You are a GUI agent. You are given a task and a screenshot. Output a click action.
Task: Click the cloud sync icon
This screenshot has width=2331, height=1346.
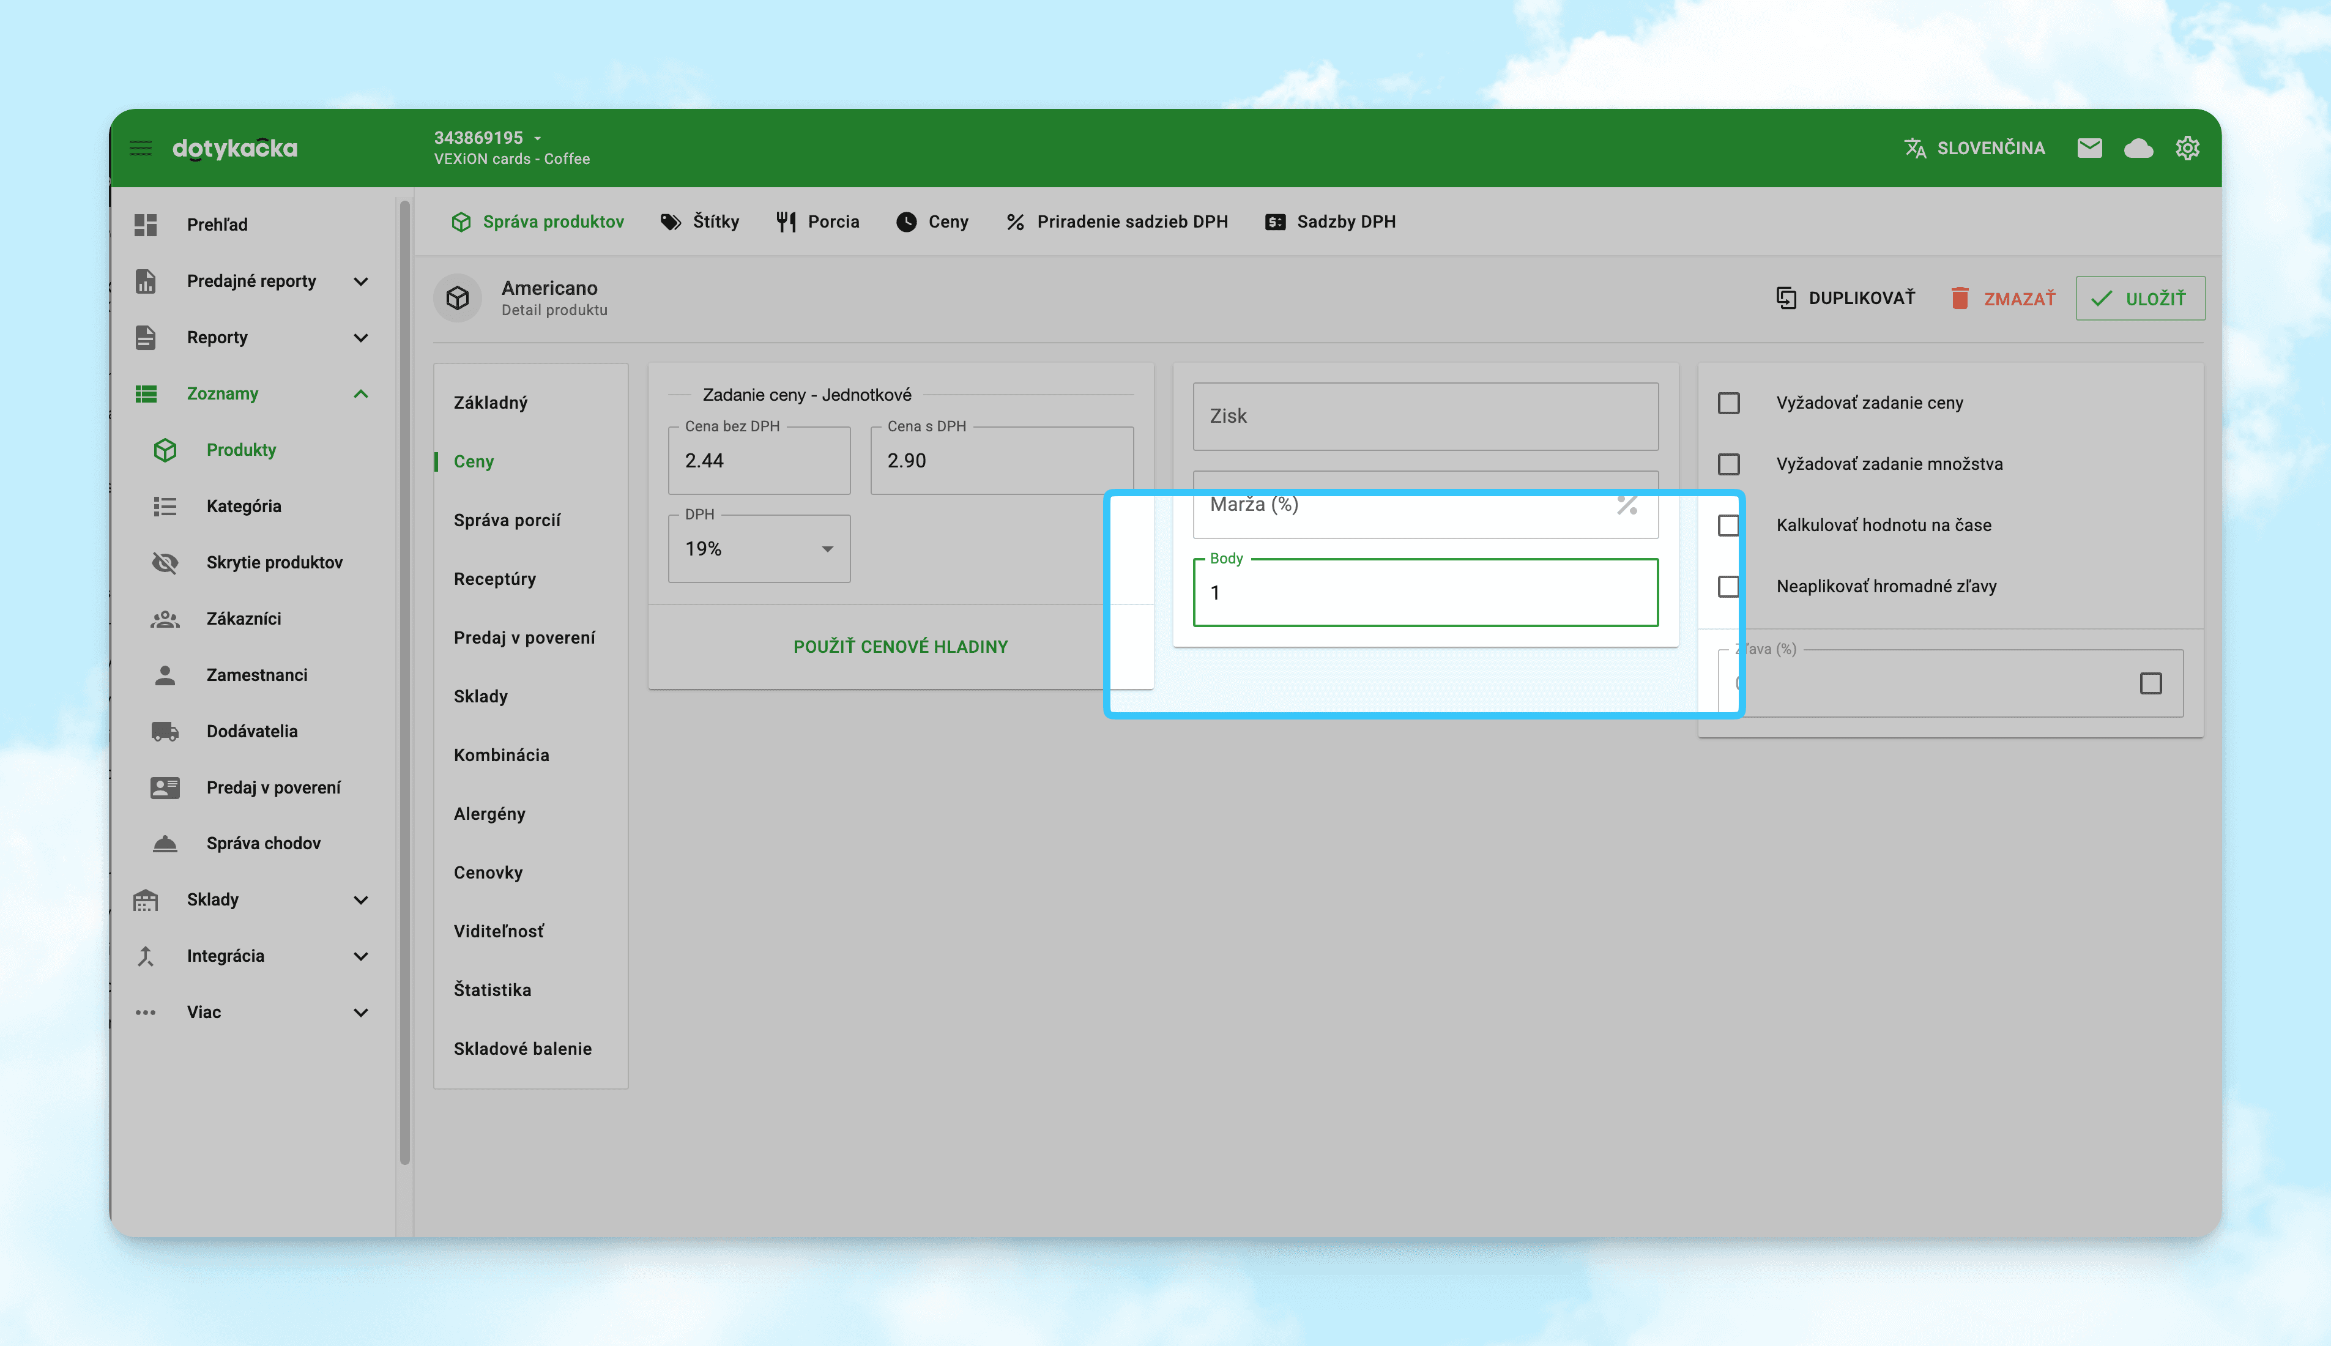(x=2138, y=148)
